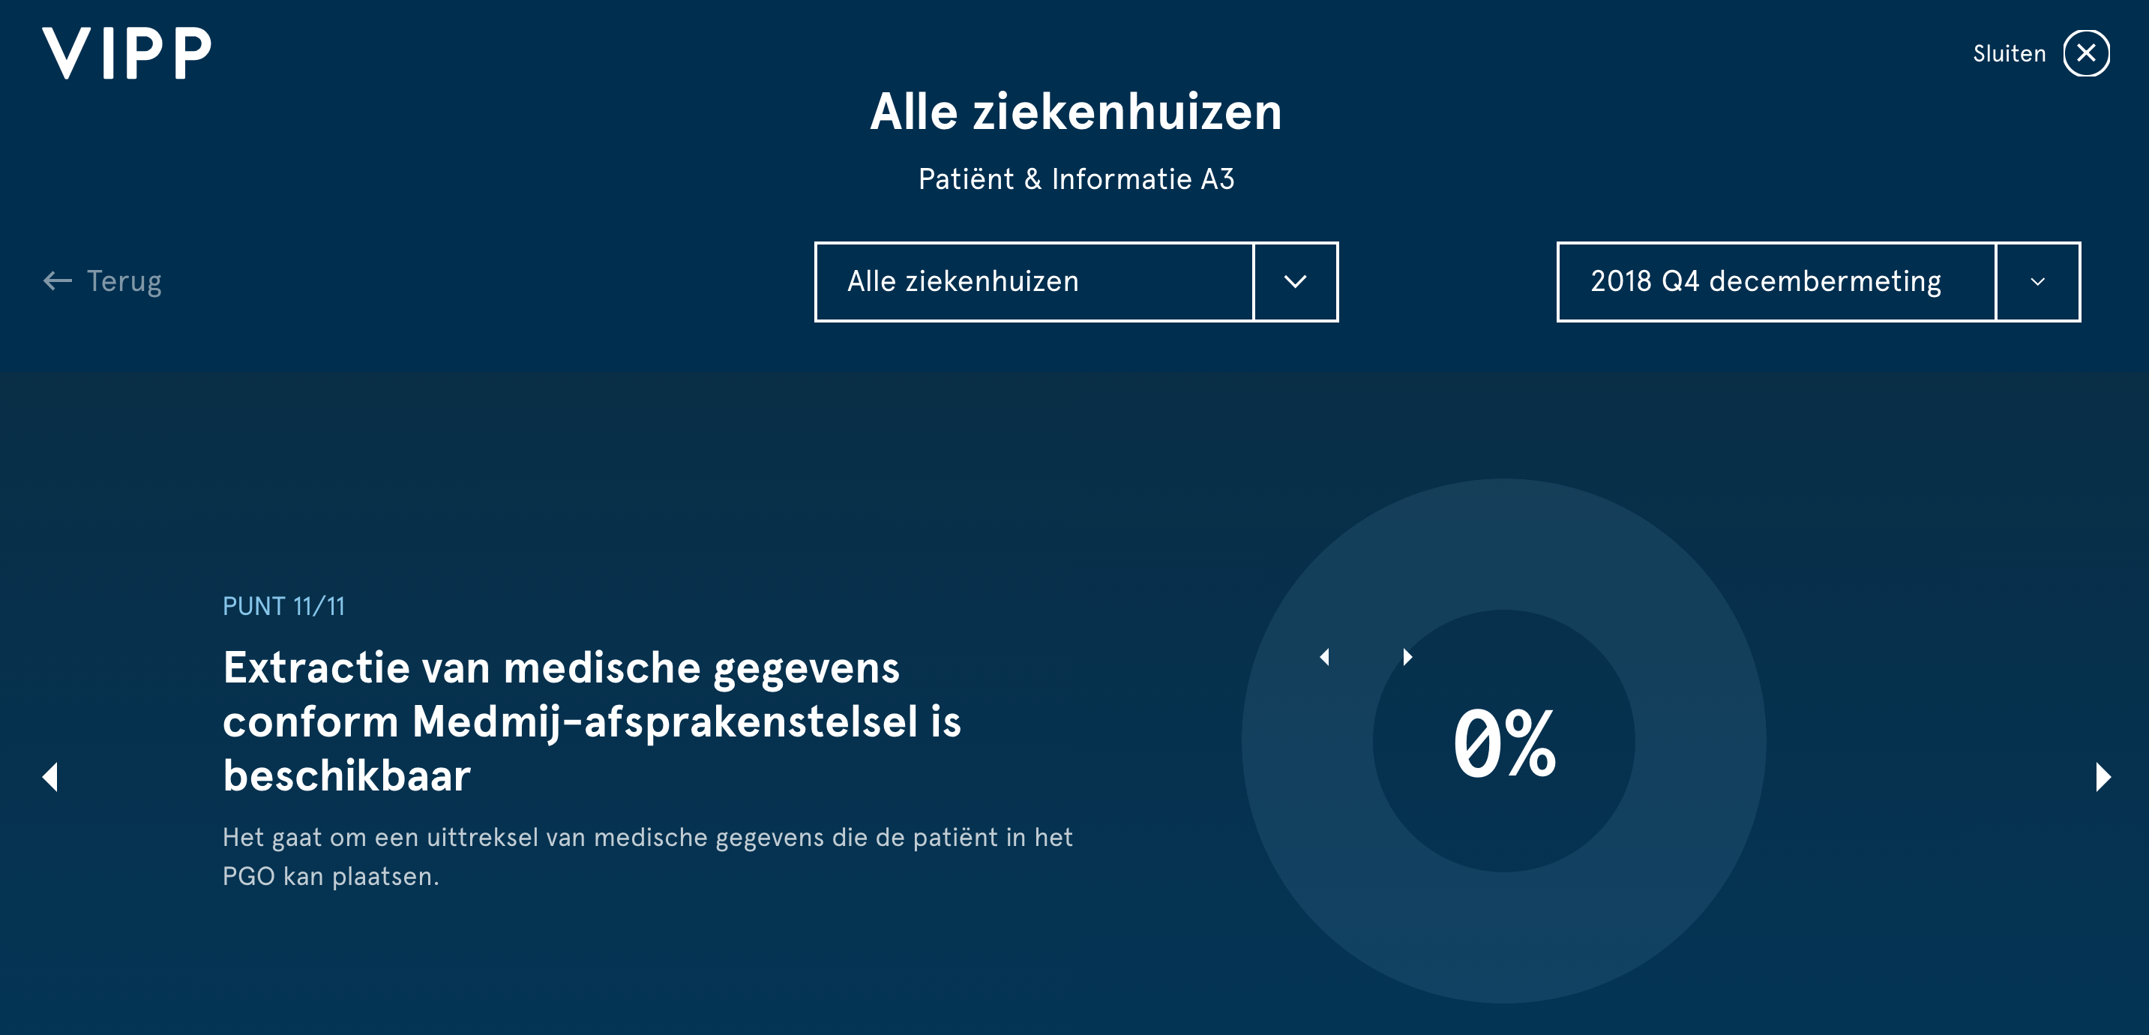This screenshot has width=2149, height=1035.
Task: Click the outer ring of the donut chart
Action: point(1504,542)
